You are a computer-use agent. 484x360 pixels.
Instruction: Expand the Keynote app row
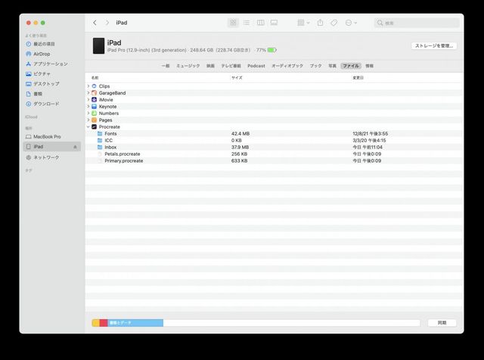click(88, 107)
